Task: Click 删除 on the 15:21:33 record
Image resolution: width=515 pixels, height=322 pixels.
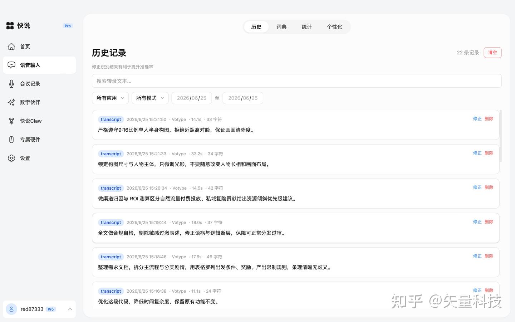Action: point(489,153)
